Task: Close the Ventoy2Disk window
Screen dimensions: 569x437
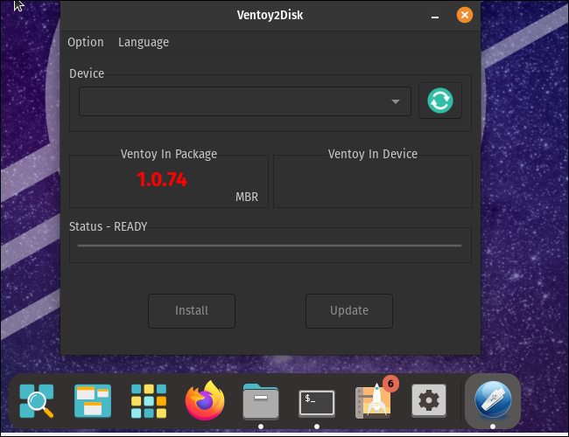Action: [465, 15]
